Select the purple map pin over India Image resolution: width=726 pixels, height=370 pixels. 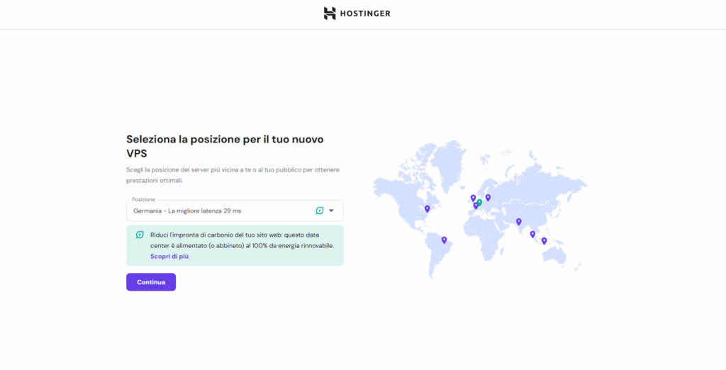(x=518, y=222)
